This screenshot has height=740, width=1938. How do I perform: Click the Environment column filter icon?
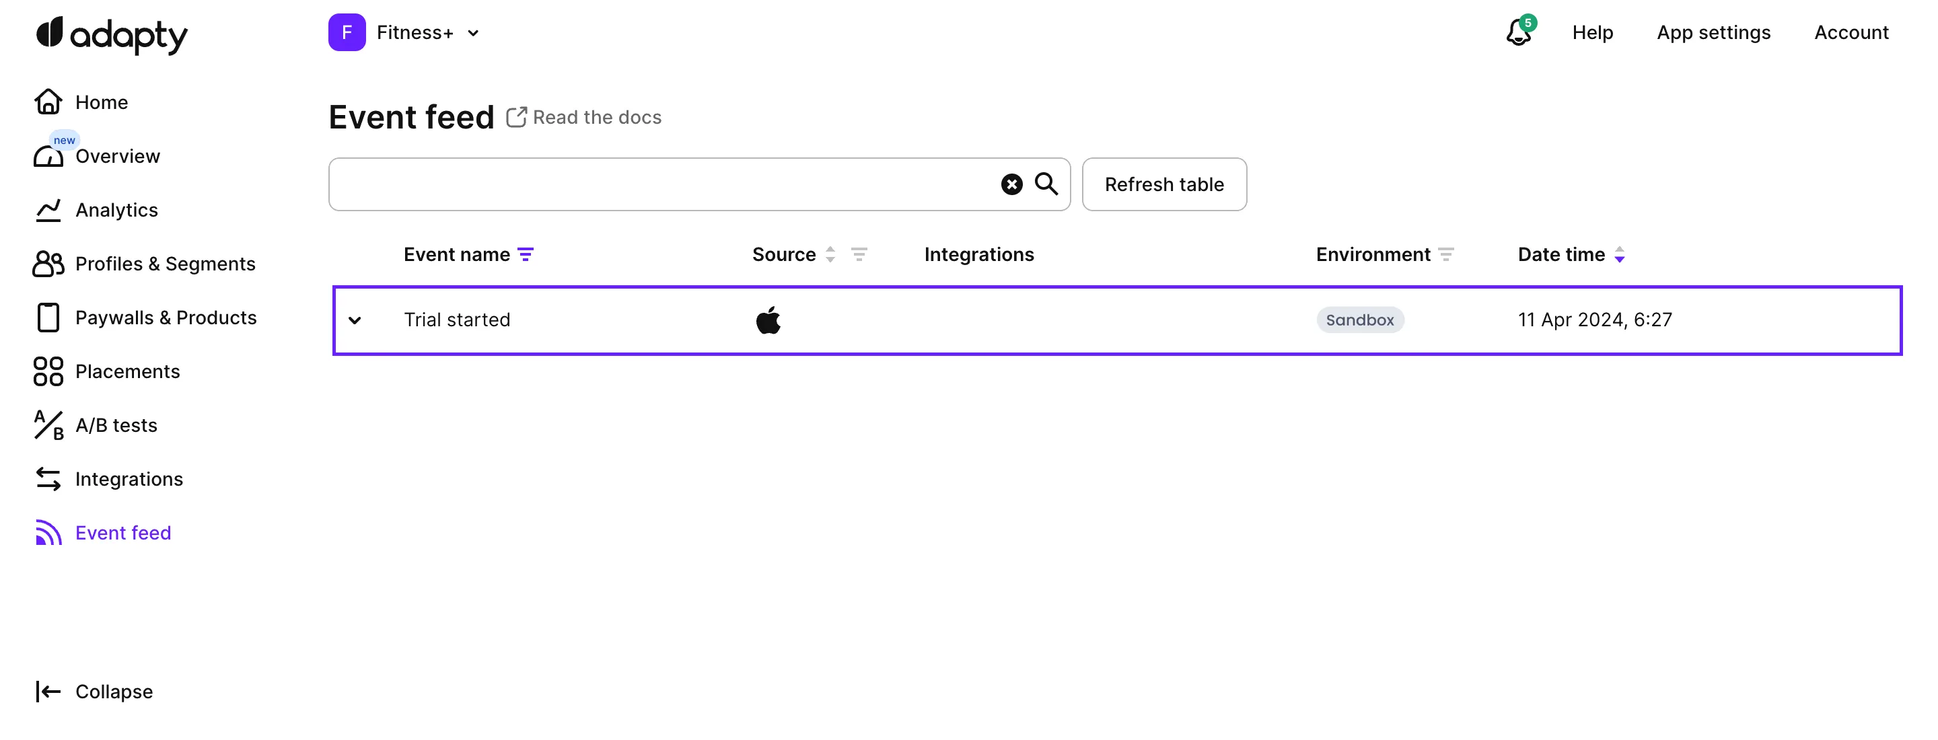coord(1445,255)
